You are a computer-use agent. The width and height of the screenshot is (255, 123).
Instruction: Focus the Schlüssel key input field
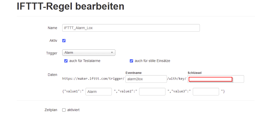tap(216, 79)
